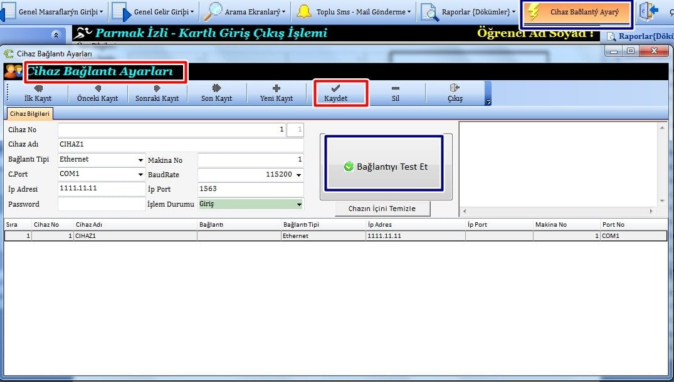Open Toplu Sms - Mail Gönderme menu
This screenshot has height=382, width=674.
tap(354, 12)
